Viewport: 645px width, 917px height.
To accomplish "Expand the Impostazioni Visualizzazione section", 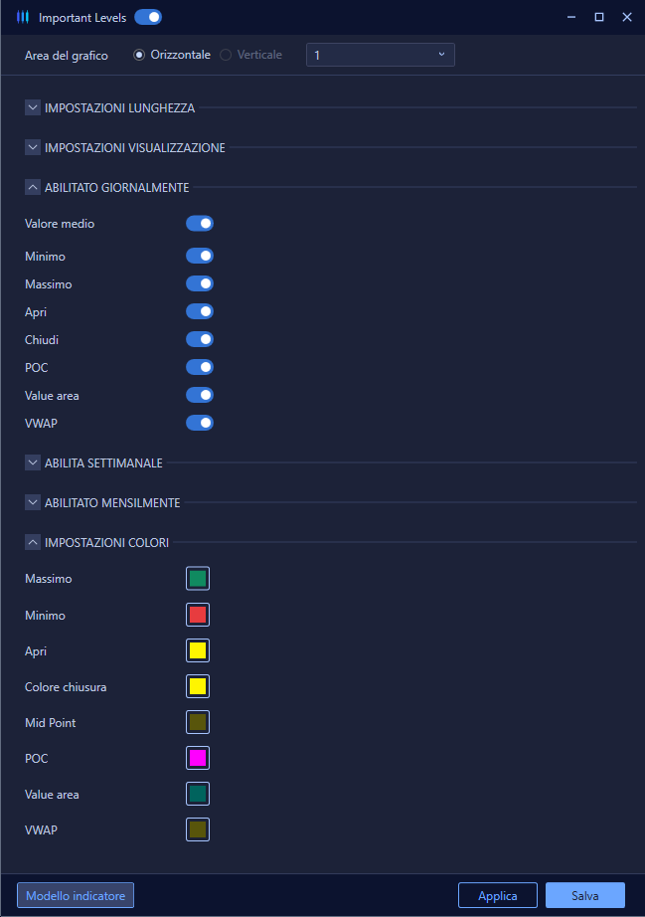I will (x=33, y=147).
